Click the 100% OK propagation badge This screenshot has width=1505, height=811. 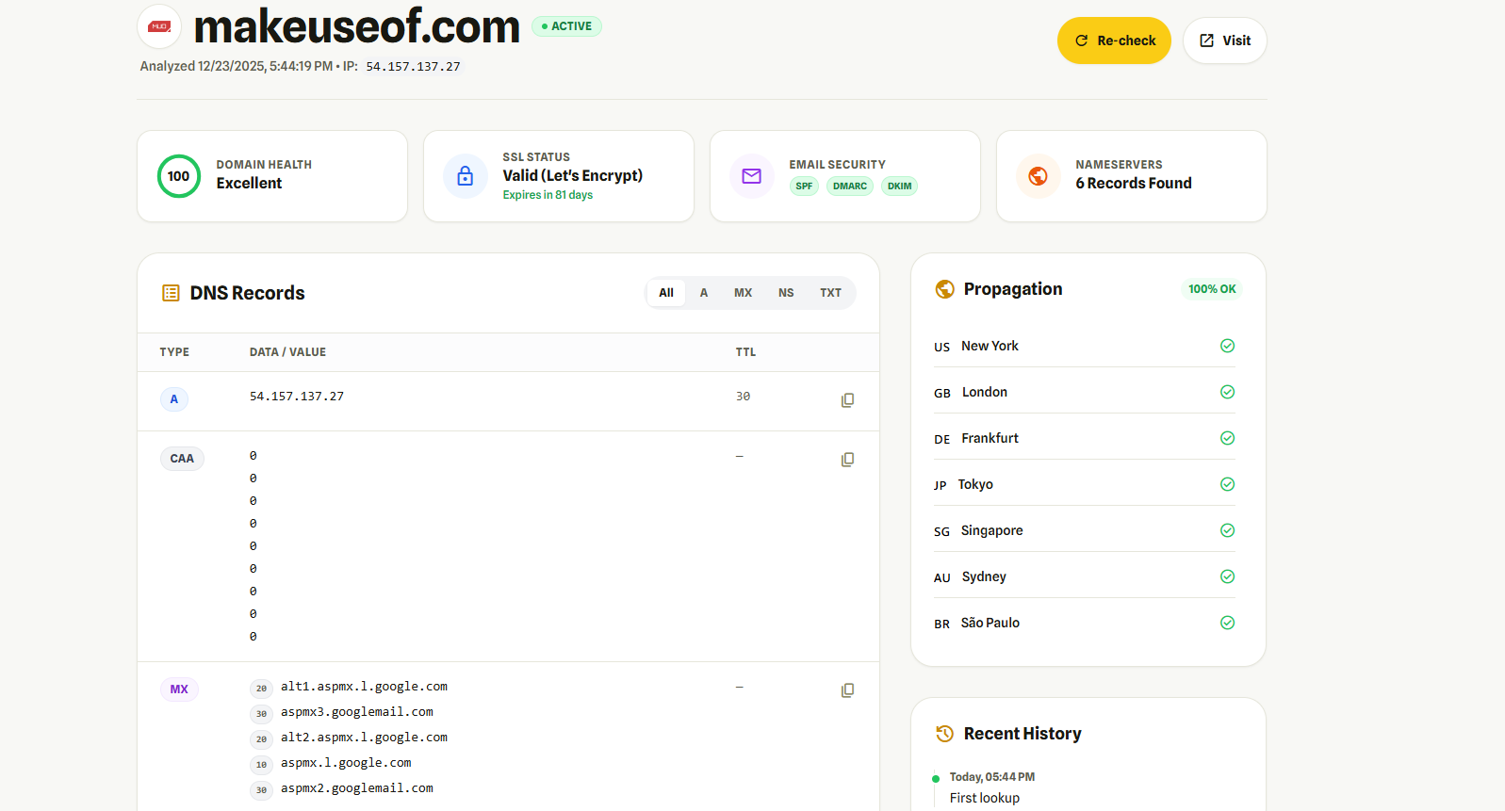(x=1212, y=289)
